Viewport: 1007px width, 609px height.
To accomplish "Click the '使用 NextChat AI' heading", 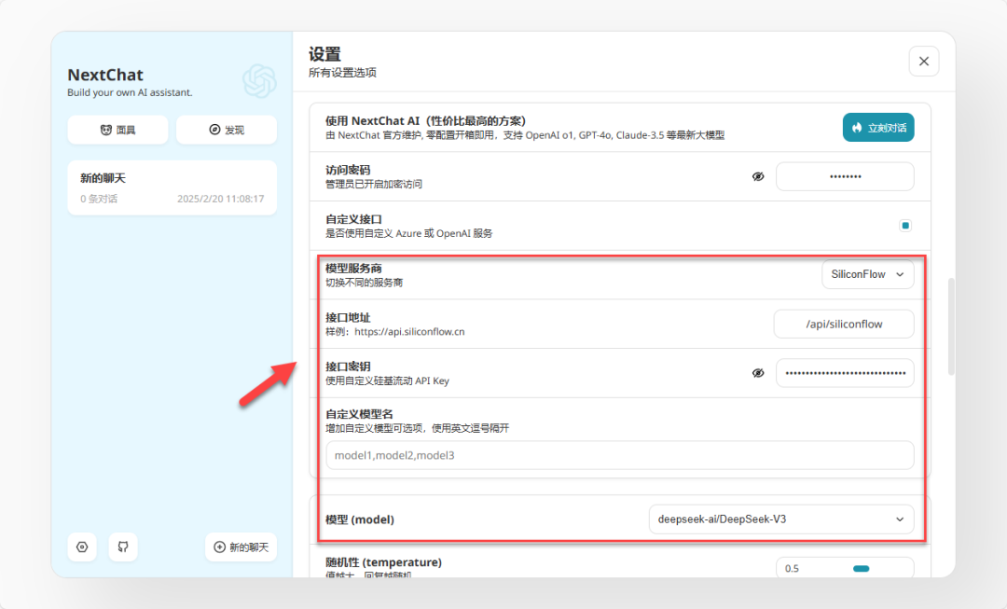I will [426, 120].
